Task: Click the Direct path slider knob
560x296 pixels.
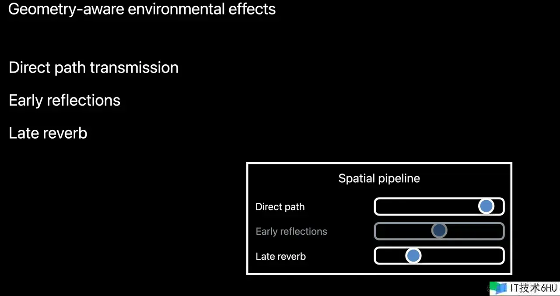Action: coord(486,206)
